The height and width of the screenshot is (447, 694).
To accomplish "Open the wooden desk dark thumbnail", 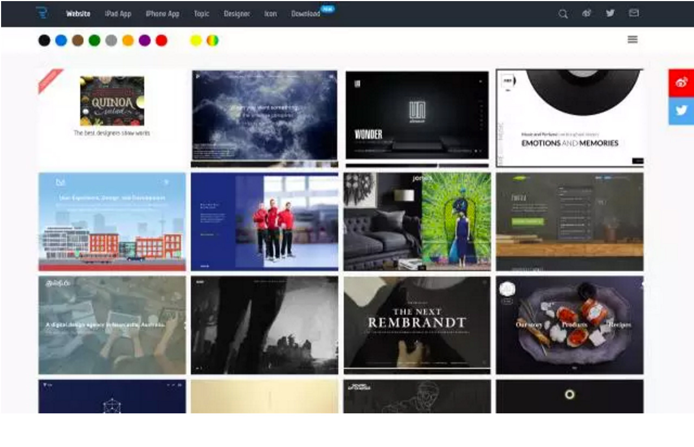I will (570, 221).
